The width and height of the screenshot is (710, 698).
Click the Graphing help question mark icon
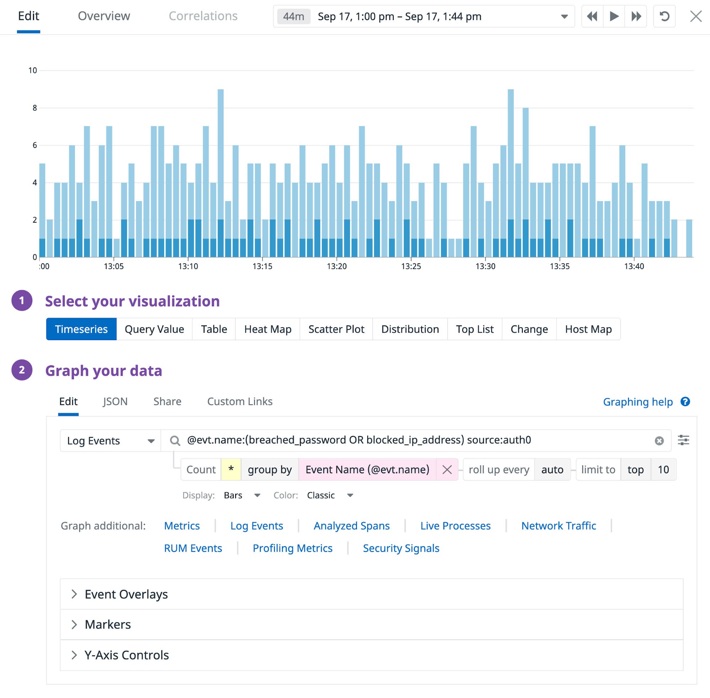[x=685, y=402]
